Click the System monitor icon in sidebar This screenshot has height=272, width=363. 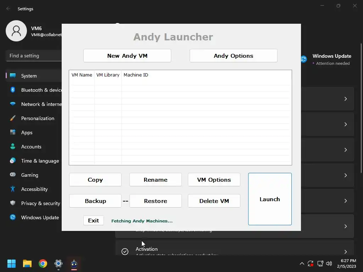pyautogui.click(x=13, y=75)
